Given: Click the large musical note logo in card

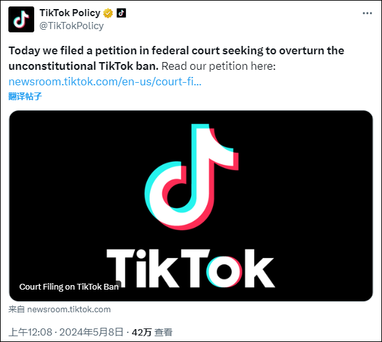Looking at the screenshot, I should point(192,176).
